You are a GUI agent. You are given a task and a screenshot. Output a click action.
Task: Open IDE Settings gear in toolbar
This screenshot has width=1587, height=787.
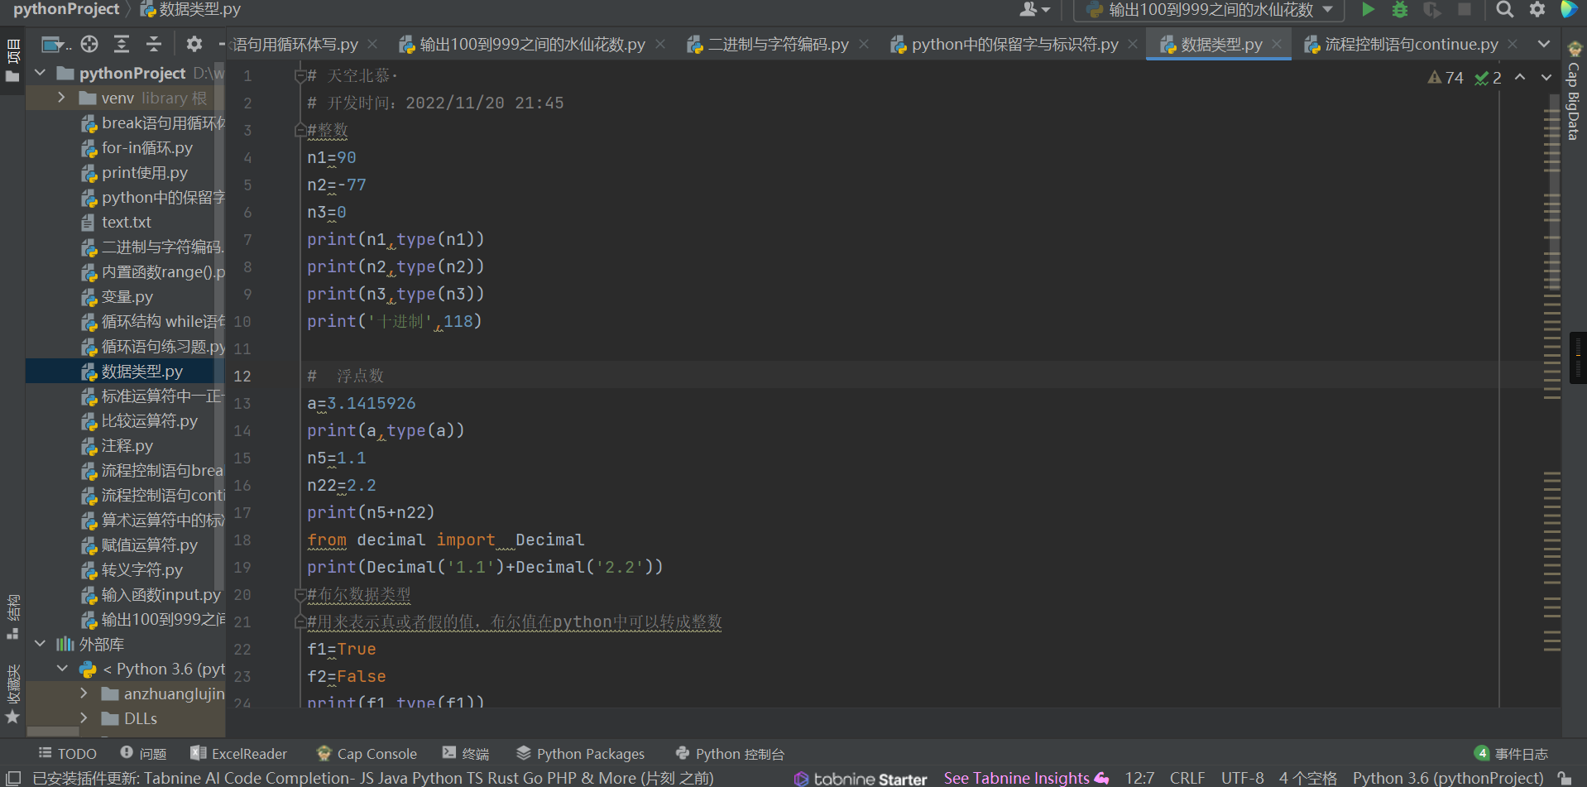click(1537, 10)
